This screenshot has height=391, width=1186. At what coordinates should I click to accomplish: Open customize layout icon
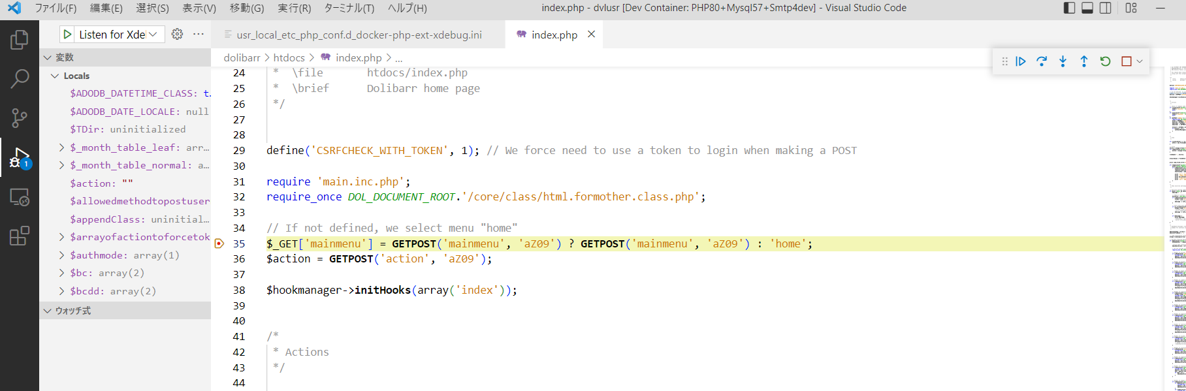pos(1131,8)
